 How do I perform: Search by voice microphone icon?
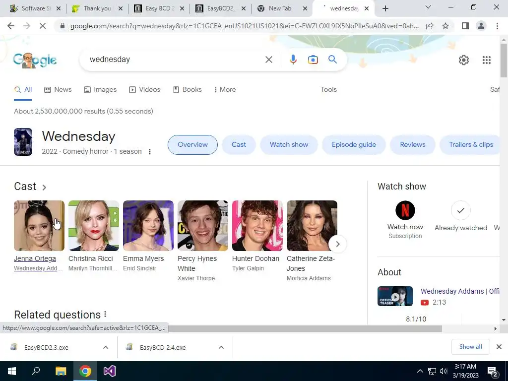tap(293, 60)
